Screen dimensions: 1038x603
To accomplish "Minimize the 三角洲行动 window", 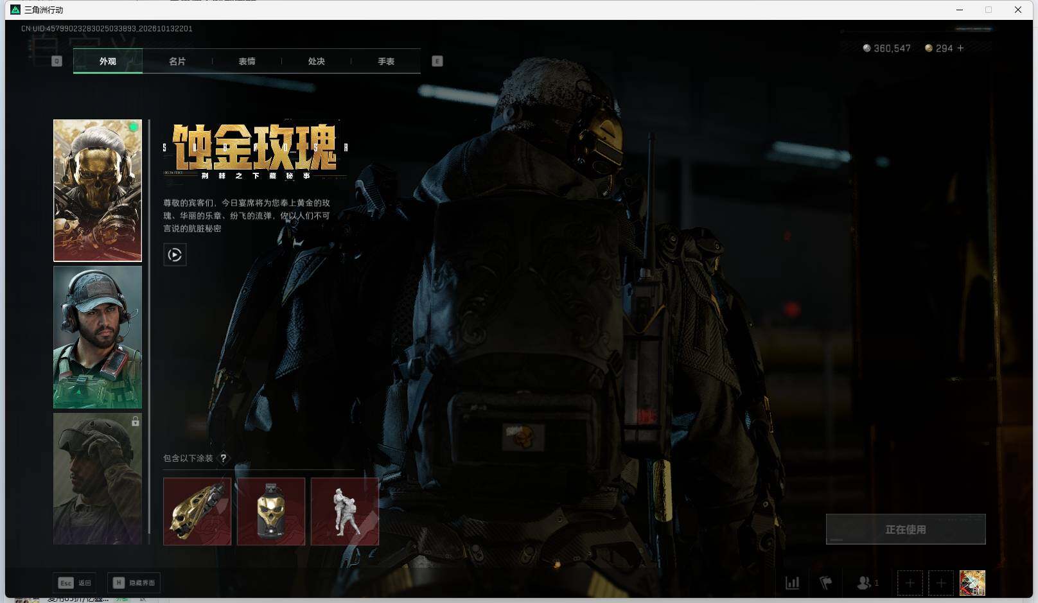I will [960, 10].
